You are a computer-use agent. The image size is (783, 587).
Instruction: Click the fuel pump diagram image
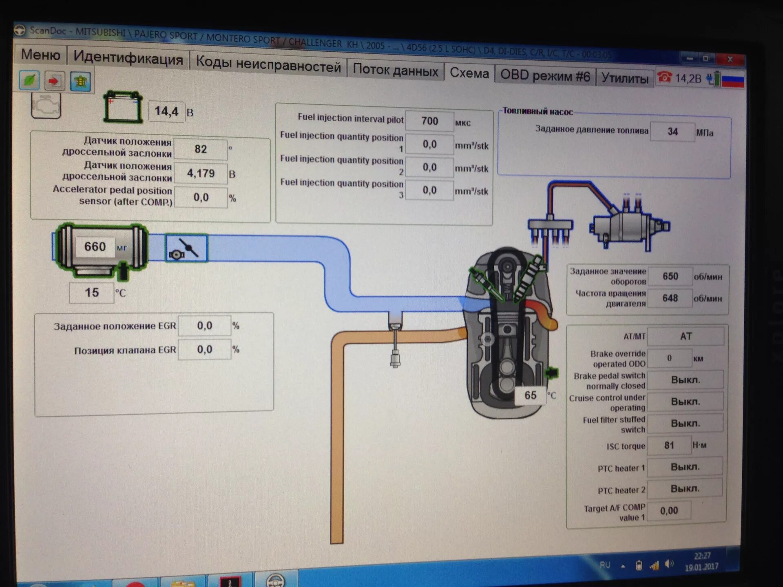[x=630, y=226]
